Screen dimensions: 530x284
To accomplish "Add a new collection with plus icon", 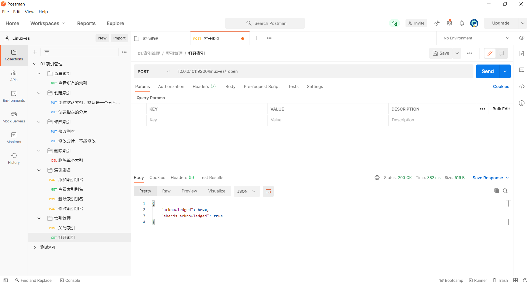I will tap(35, 52).
